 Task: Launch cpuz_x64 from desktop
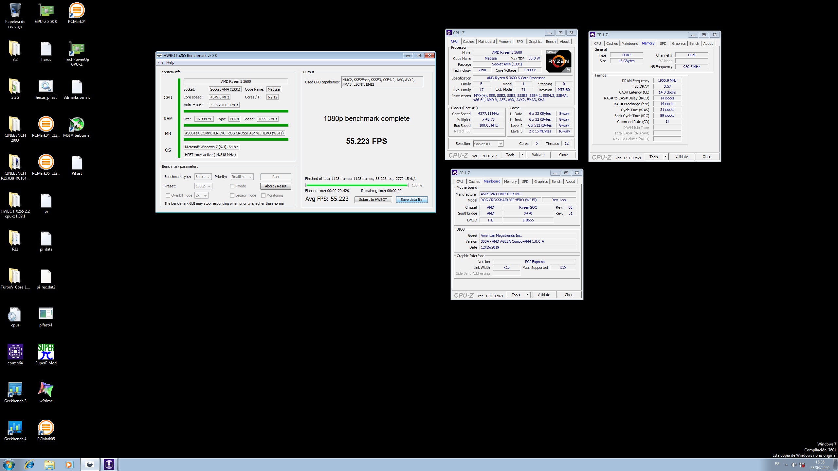[15, 355]
